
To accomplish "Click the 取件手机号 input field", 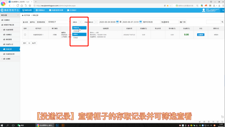I will 151,22.
